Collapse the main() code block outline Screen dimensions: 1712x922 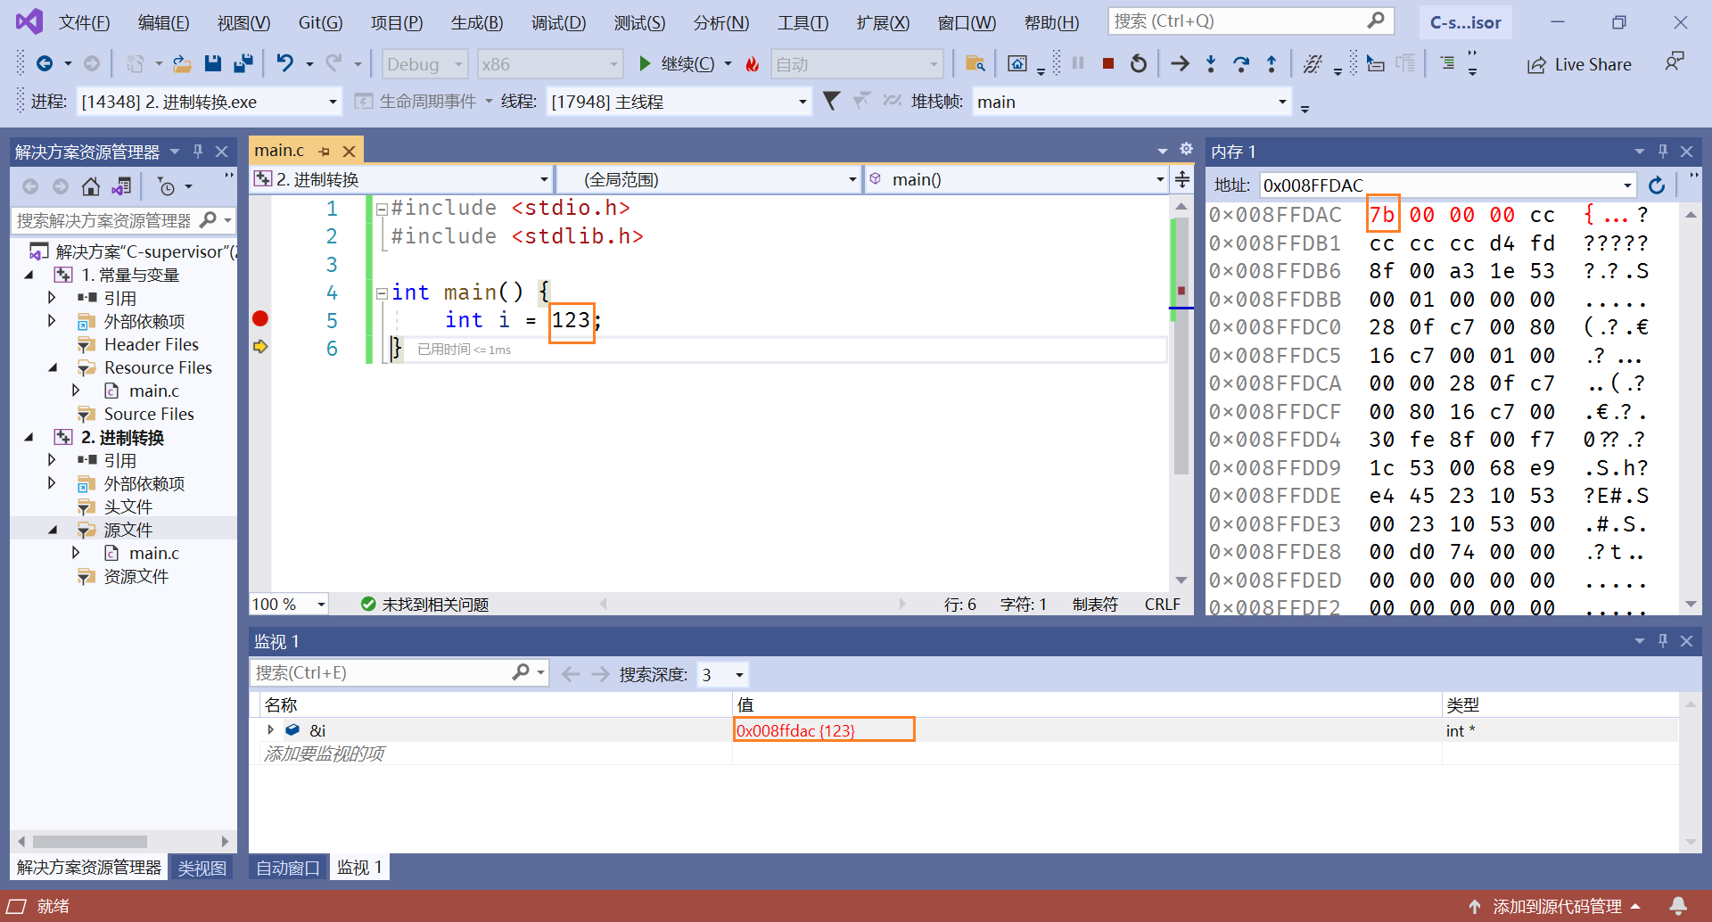[382, 292]
